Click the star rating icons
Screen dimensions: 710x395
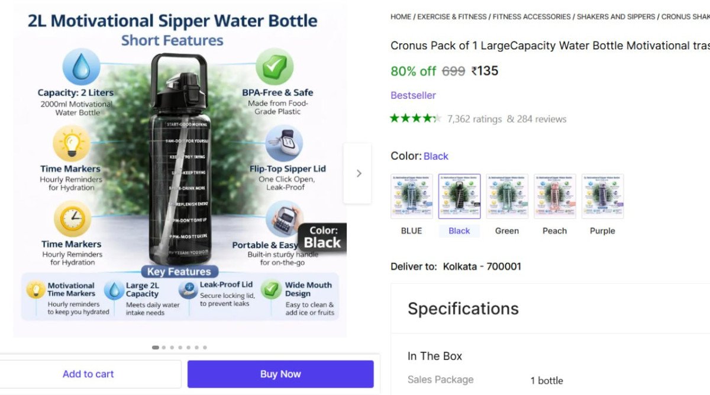[x=415, y=118]
